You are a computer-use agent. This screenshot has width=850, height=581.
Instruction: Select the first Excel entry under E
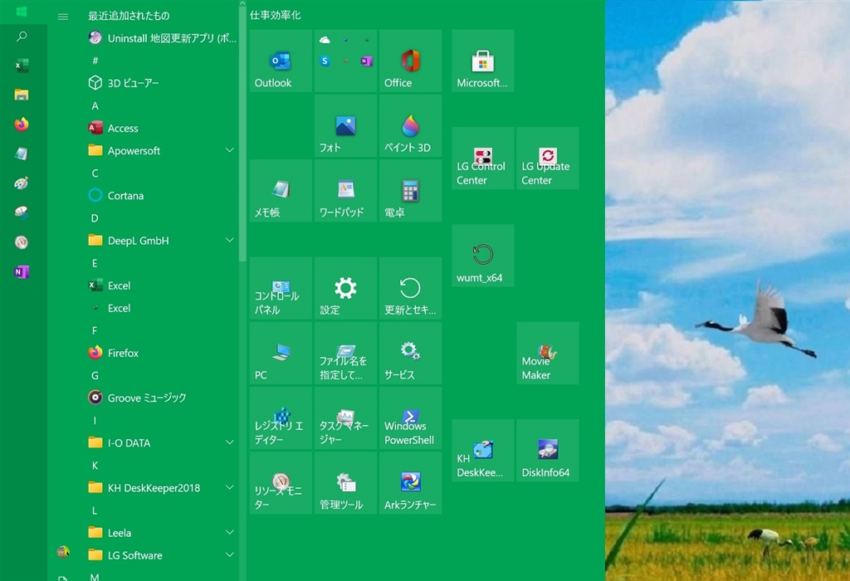[161, 286]
